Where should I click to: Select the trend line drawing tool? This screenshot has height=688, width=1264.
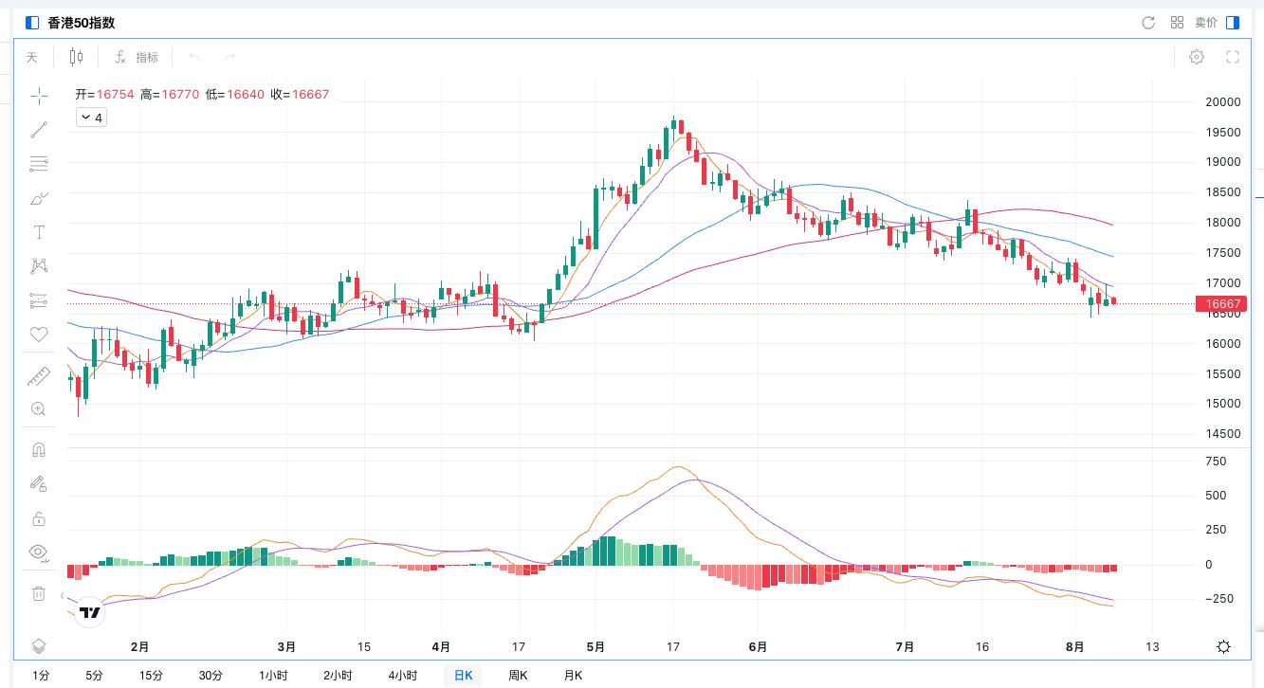pyautogui.click(x=39, y=130)
